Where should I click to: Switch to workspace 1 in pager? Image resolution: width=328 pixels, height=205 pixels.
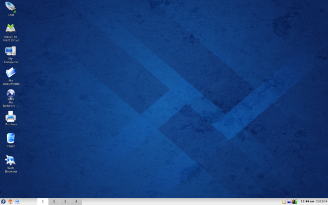coord(43,201)
